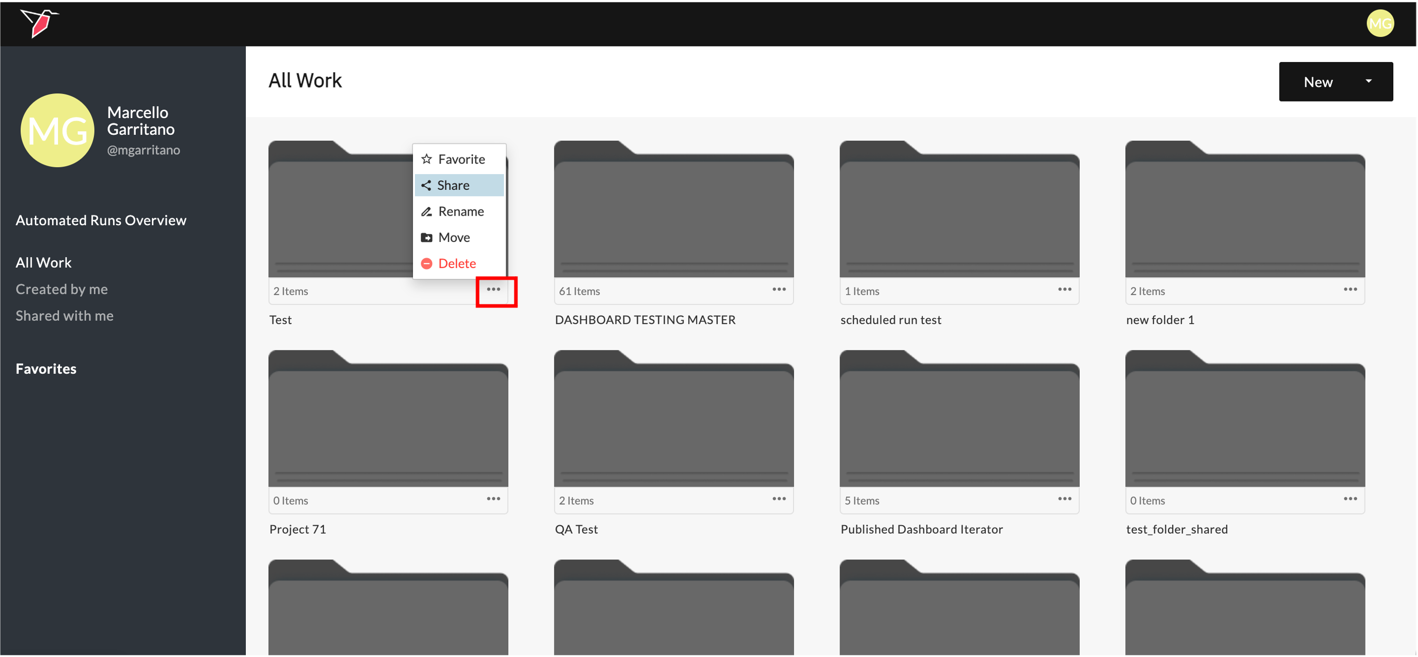
Task: Open three-dot menu for Published Dashboard Iterator
Action: tap(1064, 499)
